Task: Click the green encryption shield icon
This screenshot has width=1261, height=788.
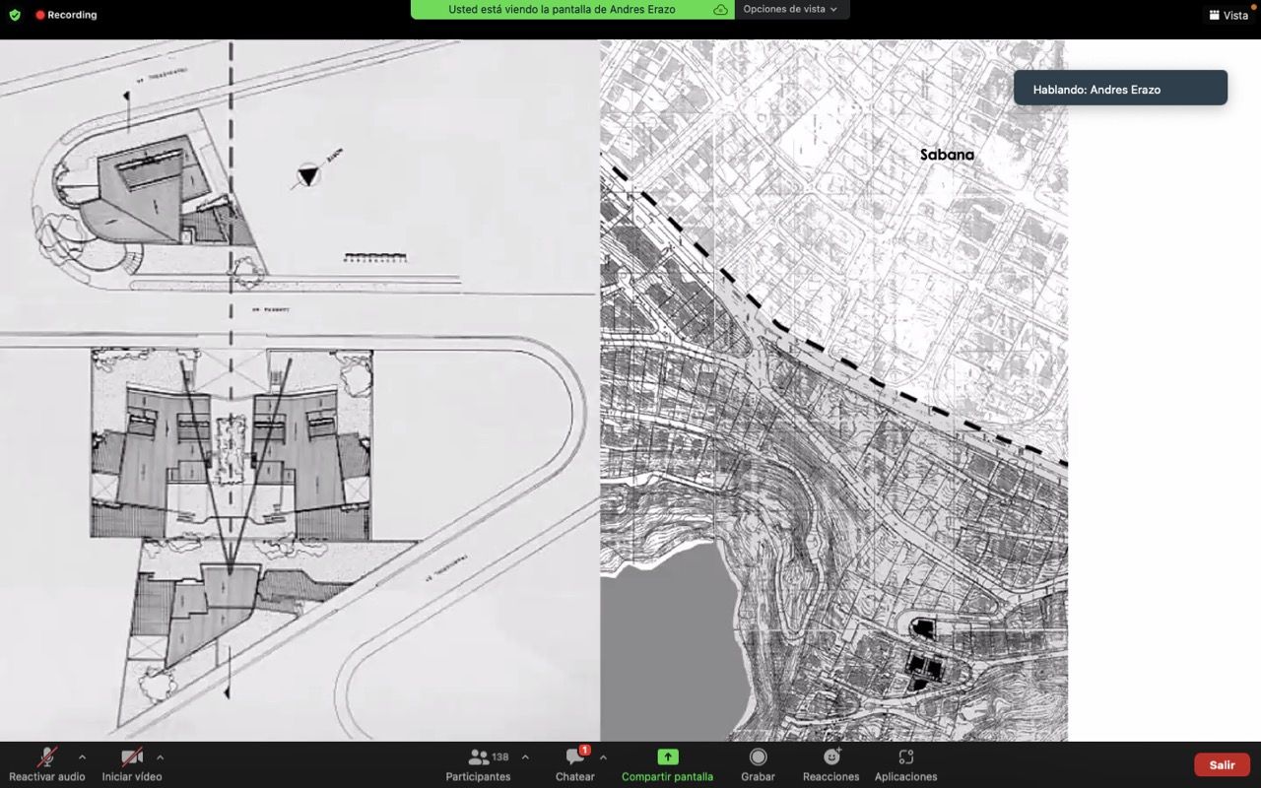Action: (x=15, y=15)
